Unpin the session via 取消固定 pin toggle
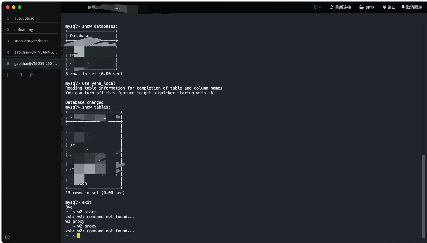 (x=412, y=7)
